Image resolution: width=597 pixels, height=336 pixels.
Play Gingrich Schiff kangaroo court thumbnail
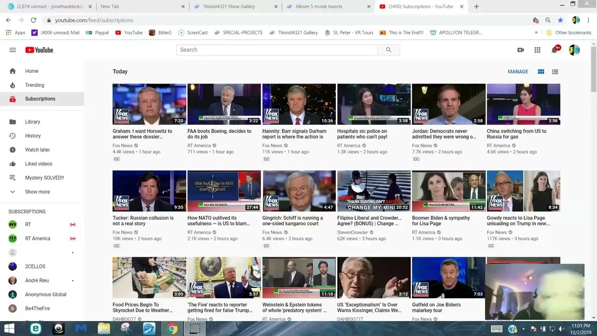pyautogui.click(x=299, y=191)
